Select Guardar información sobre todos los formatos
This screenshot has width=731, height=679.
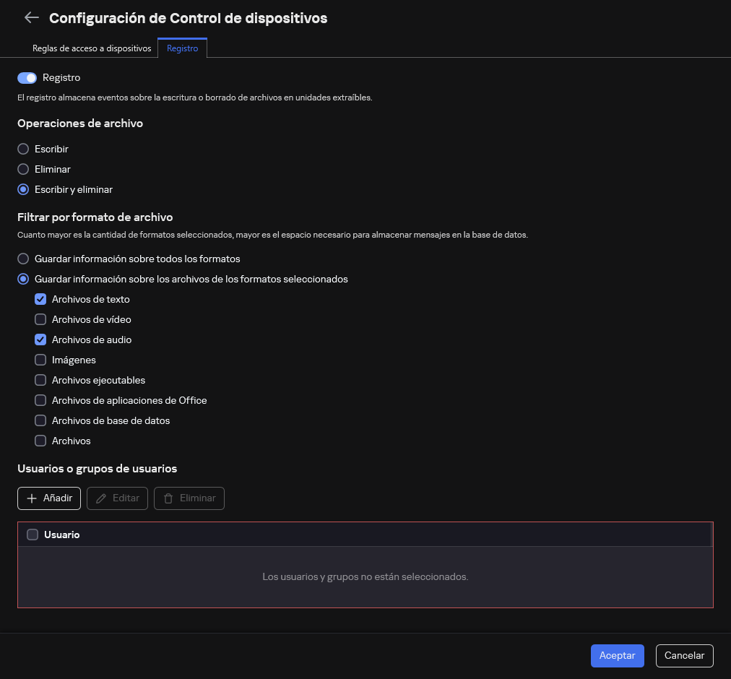pyautogui.click(x=22, y=258)
